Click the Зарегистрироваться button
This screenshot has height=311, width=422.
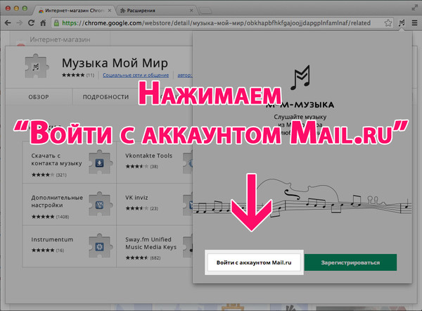pyautogui.click(x=350, y=262)
